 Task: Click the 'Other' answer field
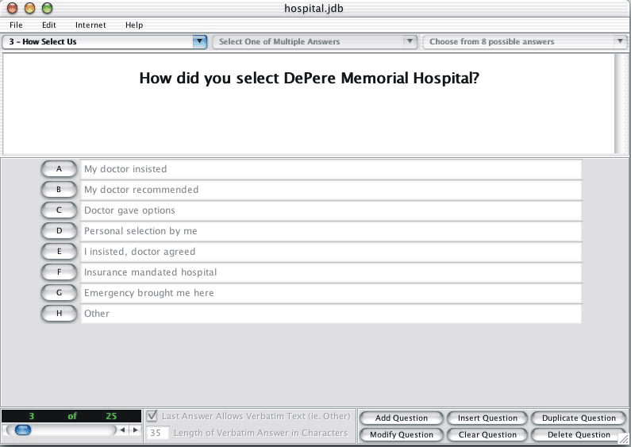331,314
